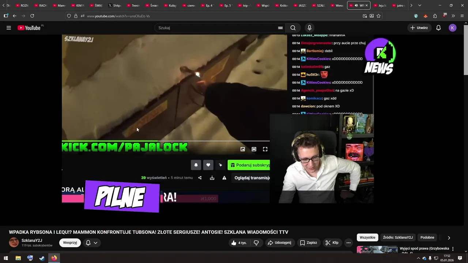The image size is (468, 263).
Task: Click the browser forward arrow
Action: pos(23,16)
